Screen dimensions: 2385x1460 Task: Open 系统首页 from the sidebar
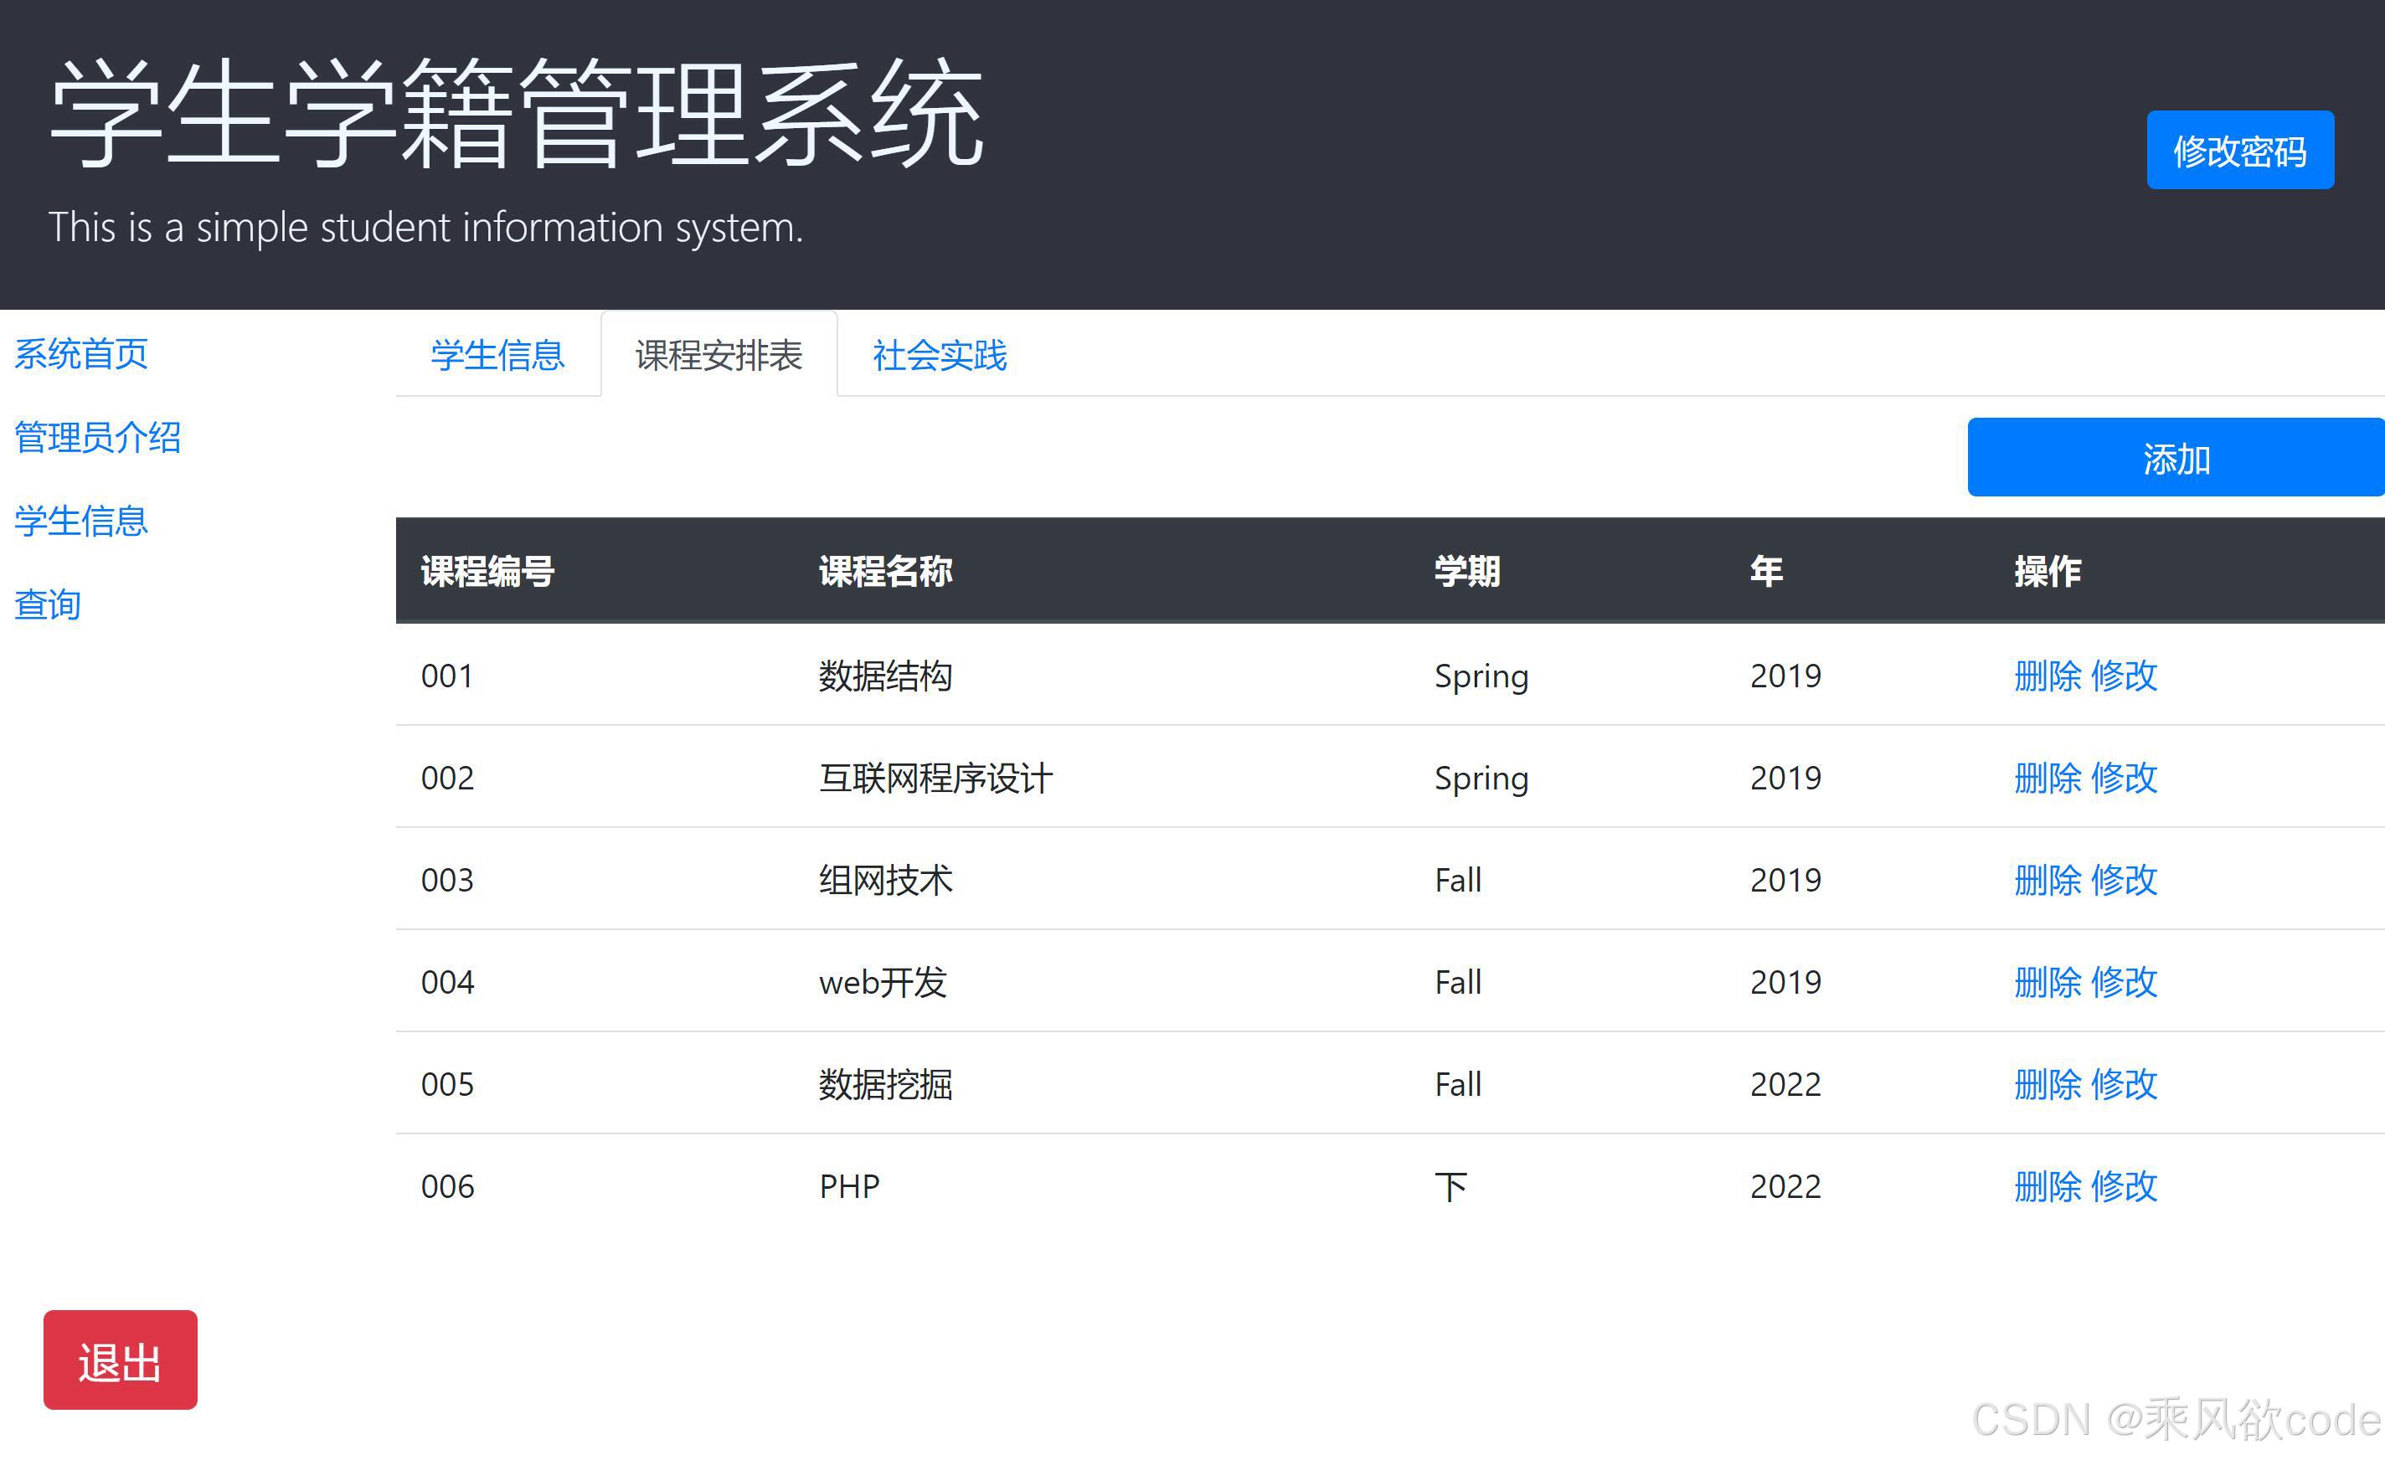80,354
